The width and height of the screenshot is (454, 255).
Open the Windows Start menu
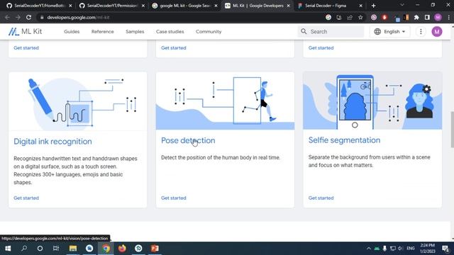[x=8, y=249]
